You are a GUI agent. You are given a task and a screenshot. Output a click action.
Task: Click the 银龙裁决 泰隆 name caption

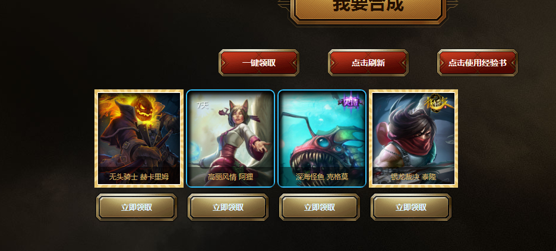click(x=413, y=176)
